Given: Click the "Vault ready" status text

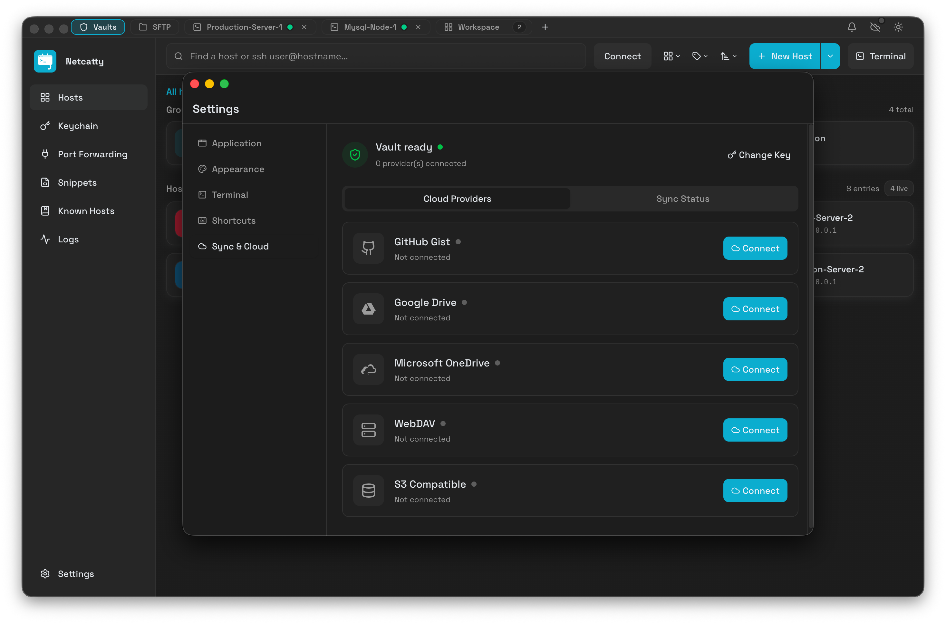Looking at the screenshot, I should [404, 147].
